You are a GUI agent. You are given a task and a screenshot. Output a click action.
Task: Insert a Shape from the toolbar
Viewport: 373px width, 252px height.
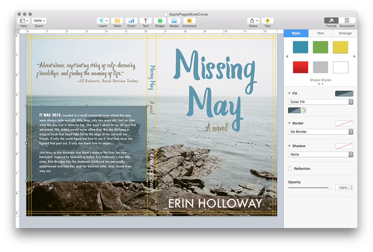[160, 21]
